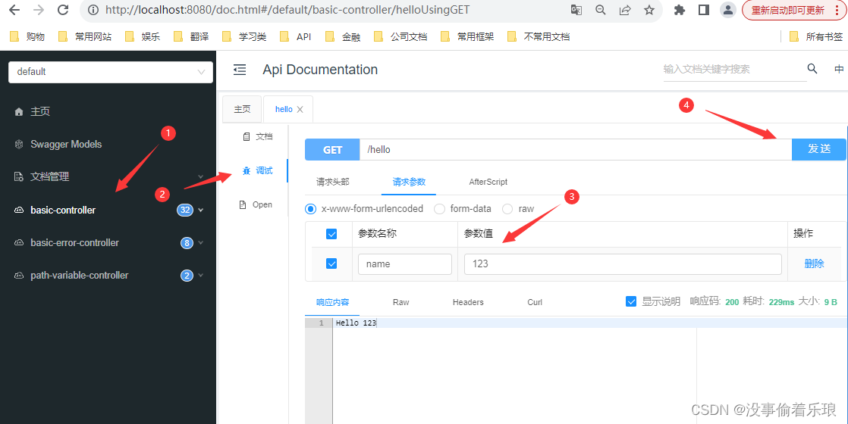This screenshot has width=848, height=424.
Task: Switch to the 请求头部 tab
Action: [x=333, y=182]
